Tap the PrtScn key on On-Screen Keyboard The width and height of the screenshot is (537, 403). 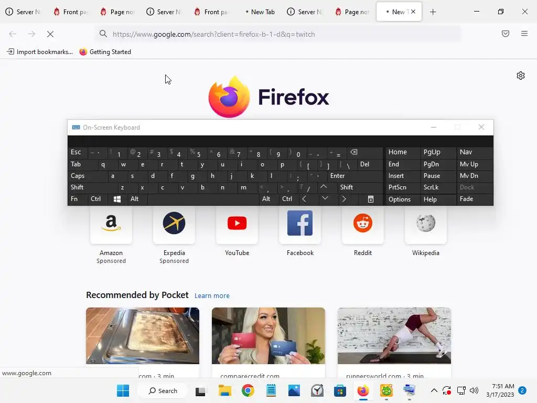pyautogui.click(x=403, y=187)
